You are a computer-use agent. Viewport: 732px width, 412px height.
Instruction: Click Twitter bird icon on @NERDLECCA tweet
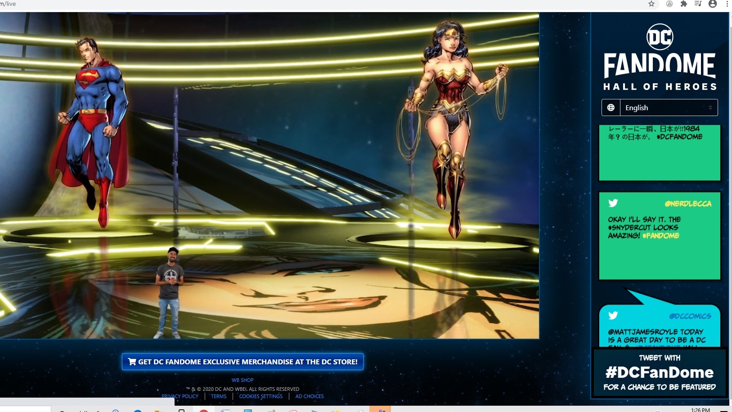613,203
